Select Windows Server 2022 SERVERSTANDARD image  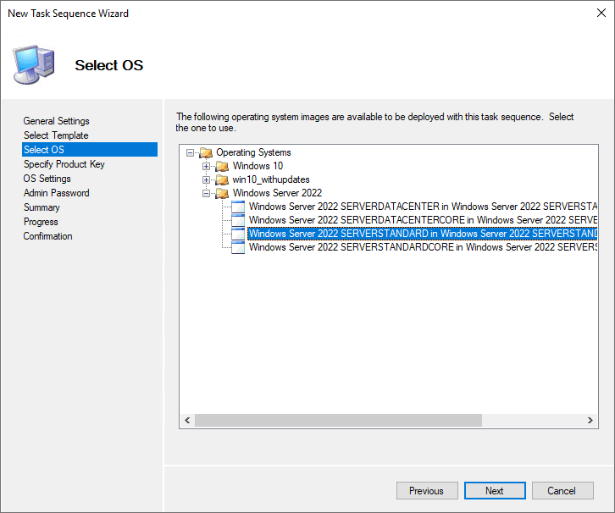click(x=423, y=234)
